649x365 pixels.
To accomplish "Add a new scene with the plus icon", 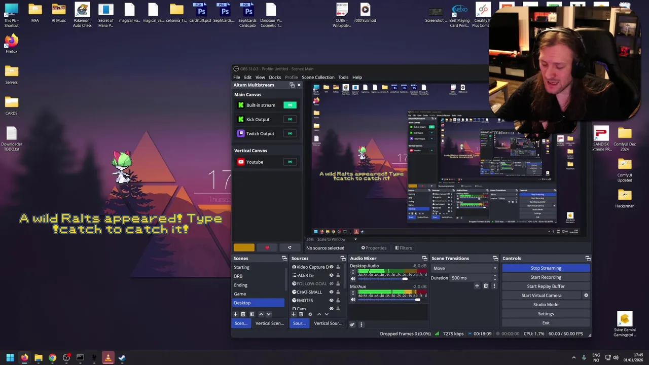I will click(235, 314).
